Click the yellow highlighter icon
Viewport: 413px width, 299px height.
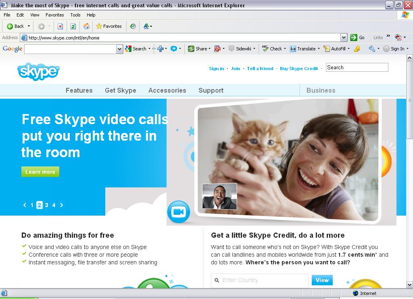357,49
